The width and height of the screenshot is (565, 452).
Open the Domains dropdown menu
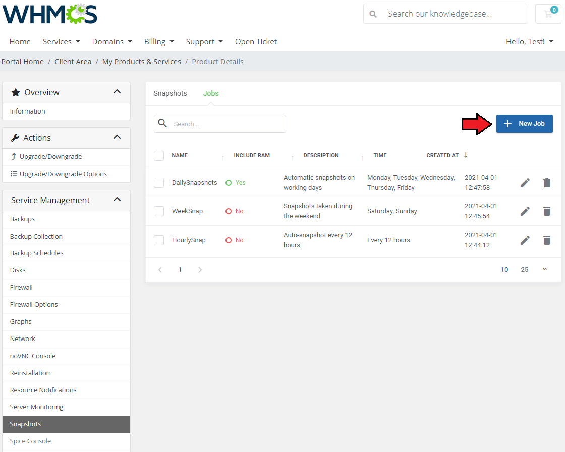coord(112,42)
